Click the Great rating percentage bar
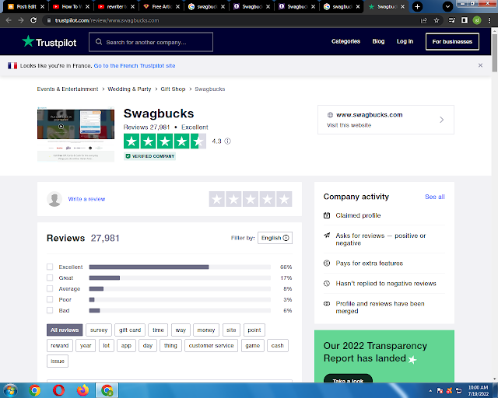498x398 pixels. coord(180,278)
